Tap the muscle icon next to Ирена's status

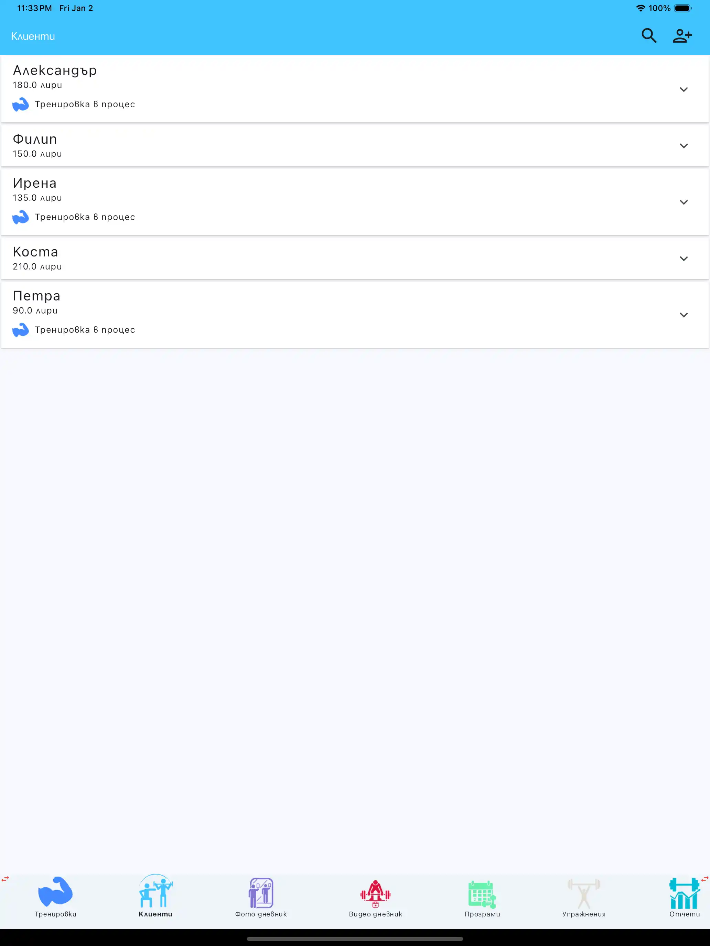[21, 217]
